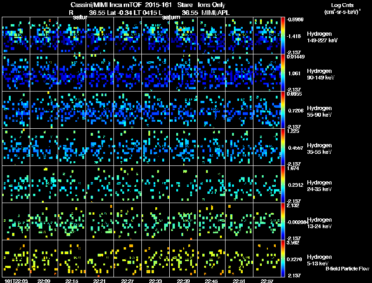Click the Hydrogen 24-35 keV label

319,186
